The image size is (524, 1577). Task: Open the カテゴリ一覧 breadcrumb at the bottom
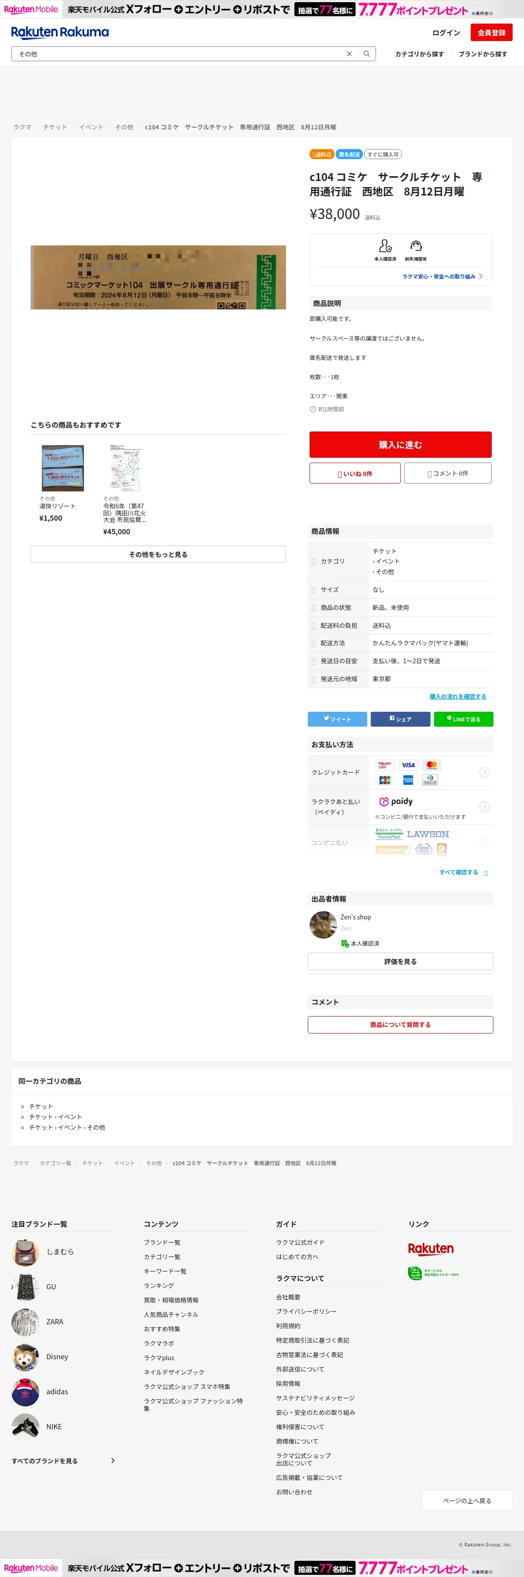click(55, 1163)
